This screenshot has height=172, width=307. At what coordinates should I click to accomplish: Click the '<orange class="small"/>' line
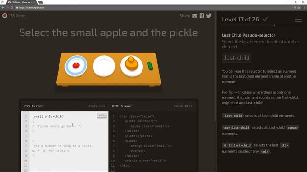150,146
